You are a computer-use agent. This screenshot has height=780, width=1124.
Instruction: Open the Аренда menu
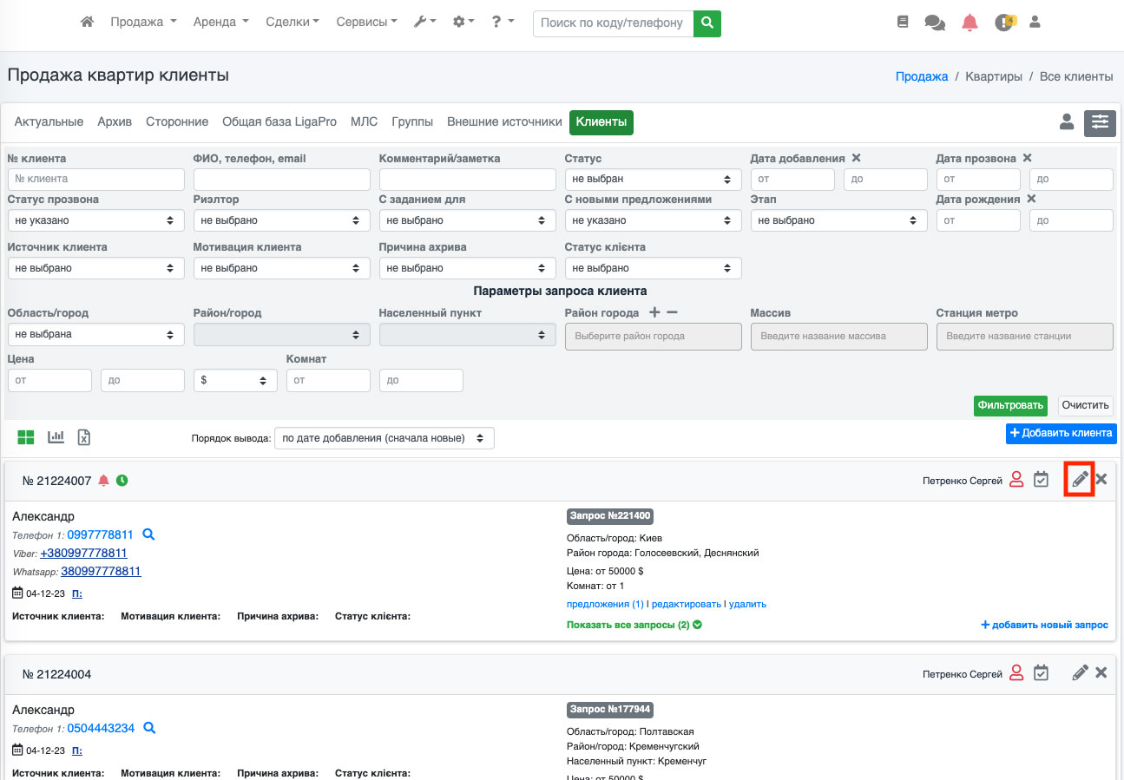point(220,23)
